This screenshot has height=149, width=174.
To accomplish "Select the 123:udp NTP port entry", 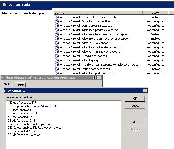I will [x=22, y=103].
